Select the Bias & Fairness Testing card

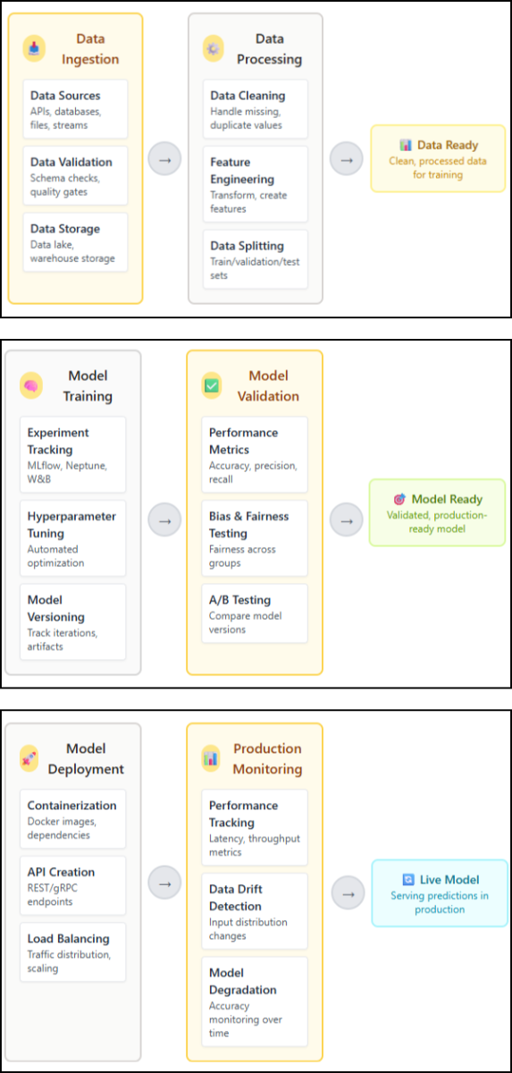255,538
